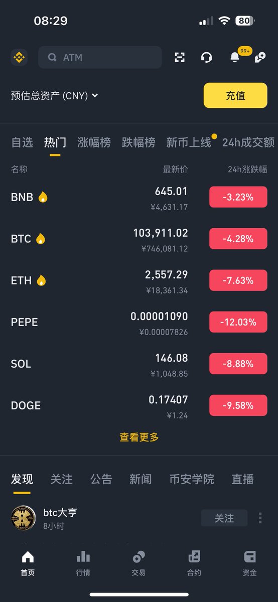Tap the rocket rewards icon
This screenshot has height=602, width=278.
pos(260,57)
